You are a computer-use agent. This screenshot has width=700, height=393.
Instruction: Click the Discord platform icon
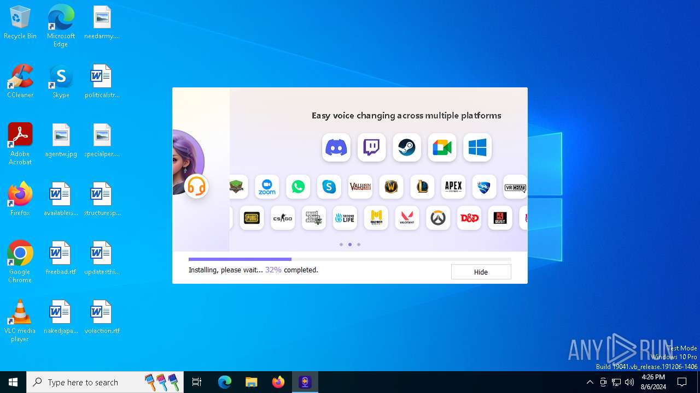pyautogui.click(x=336, y=147)
